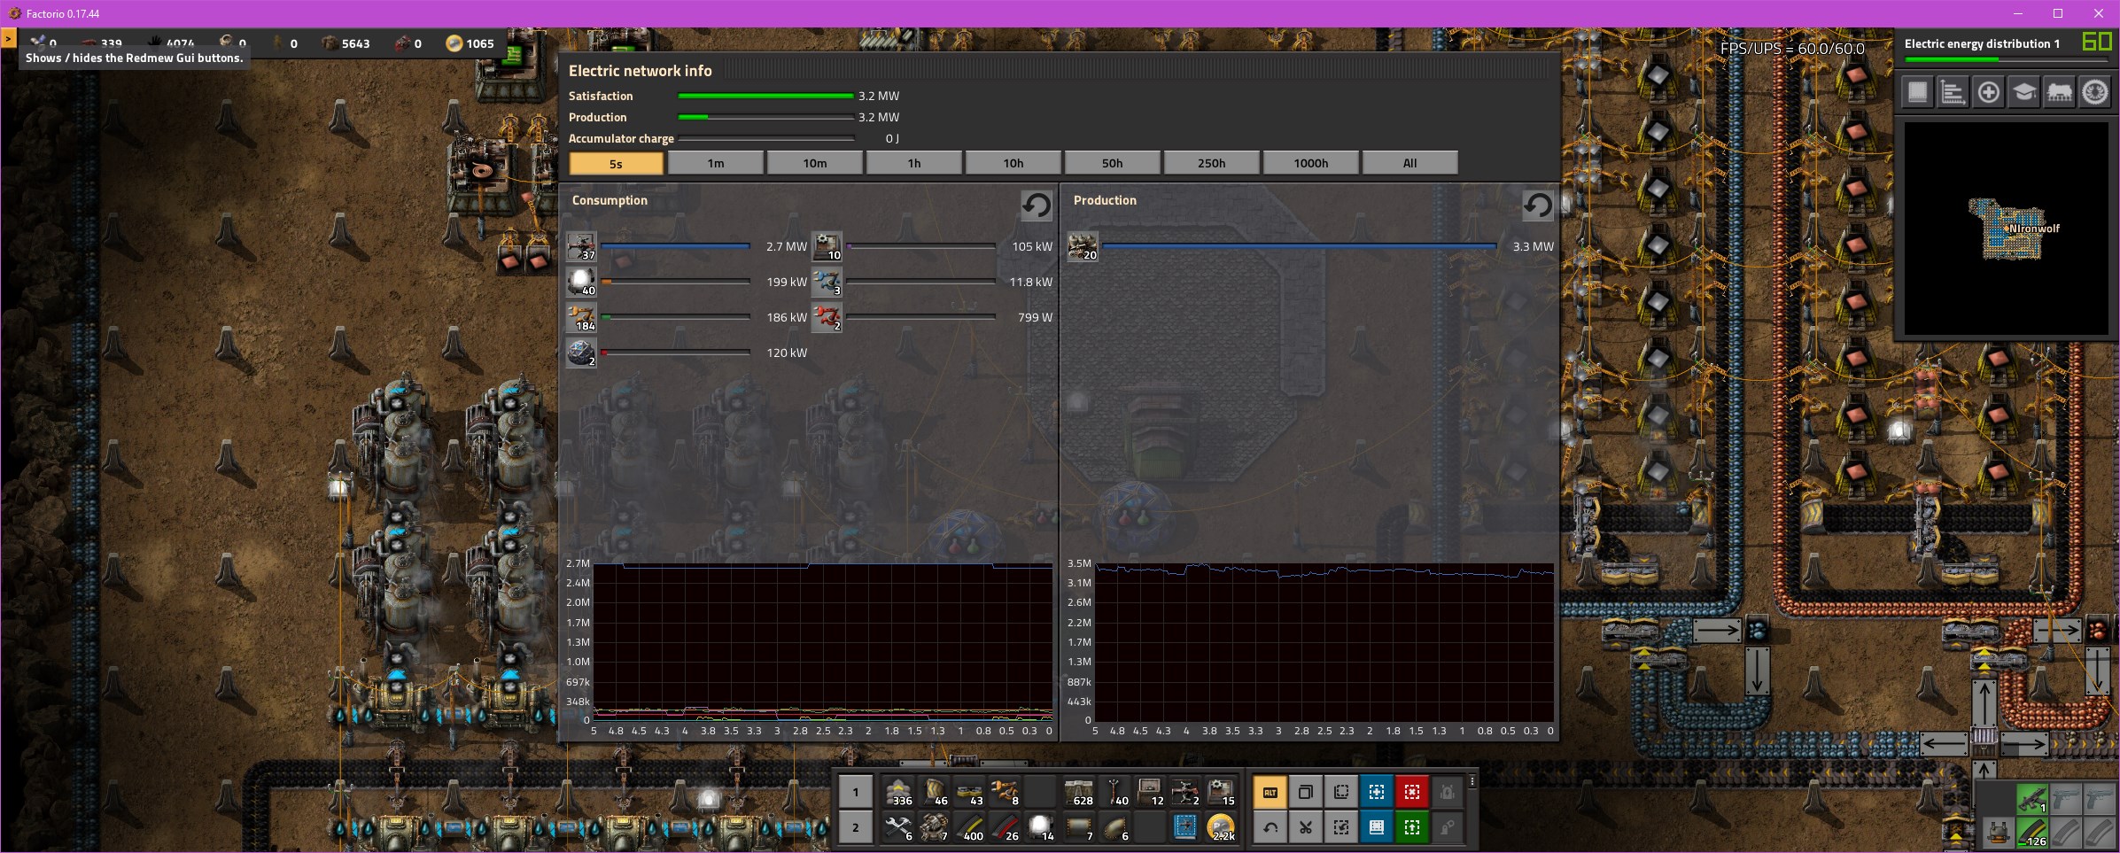Viewport: 2120px width, 853px height.
Task: Click the assembling machine consumption icon (10)
Action: 827,246
